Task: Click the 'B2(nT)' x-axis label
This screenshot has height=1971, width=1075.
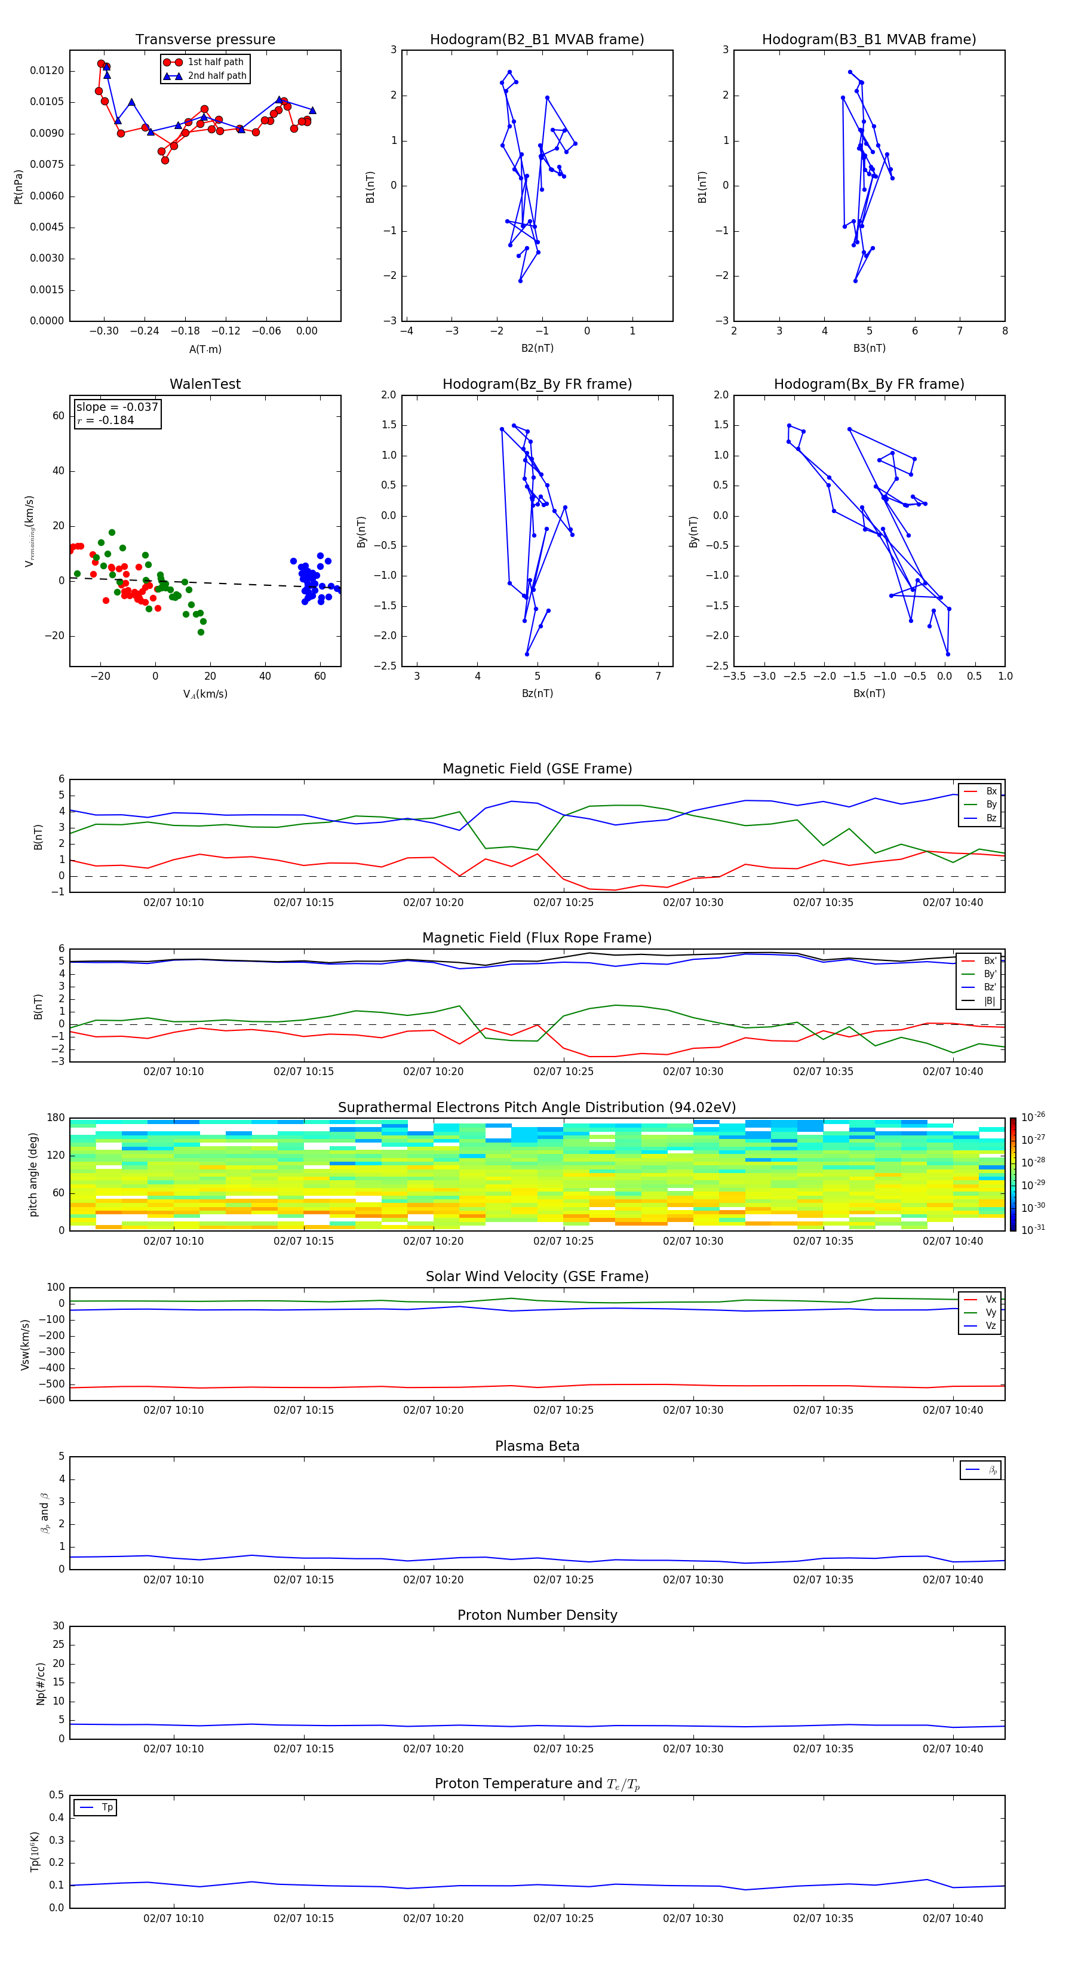Action: (x=537, y=348)
